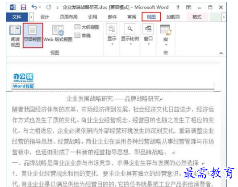Switch to the 邮件 tab
This screenshot has width=238, height=187.
click(x=112, y=17)
